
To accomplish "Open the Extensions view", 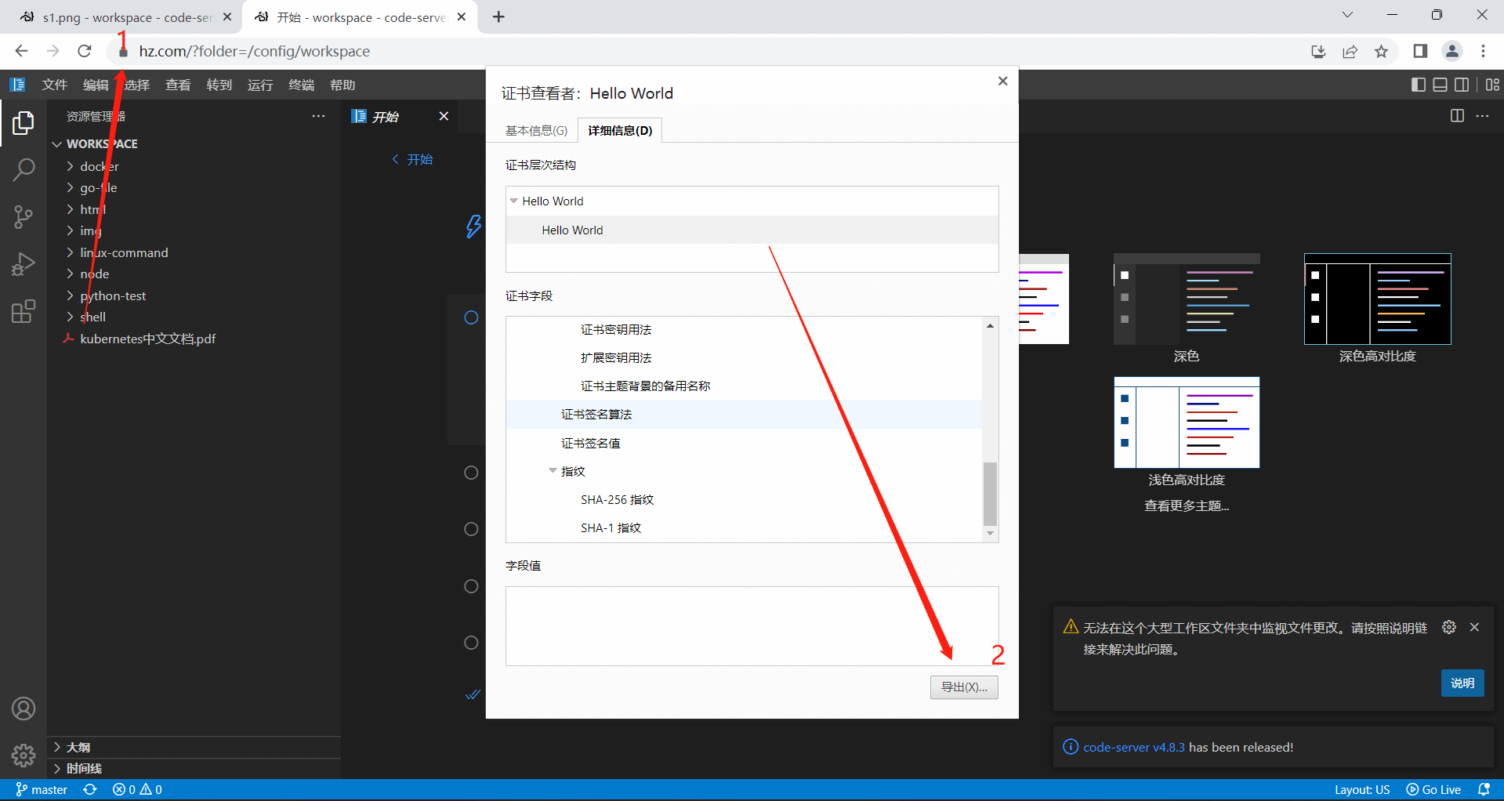I will 24,311.
